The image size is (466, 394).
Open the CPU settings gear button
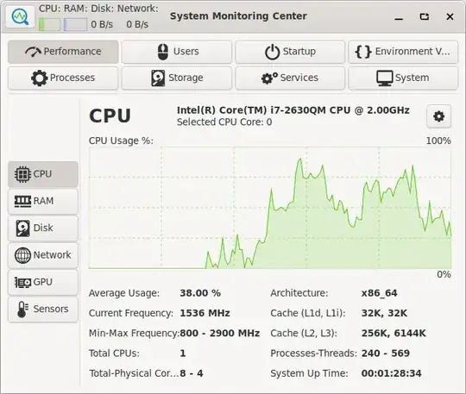438,116
